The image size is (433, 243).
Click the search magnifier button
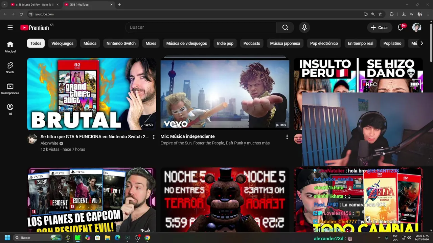(x=285, y=28)
